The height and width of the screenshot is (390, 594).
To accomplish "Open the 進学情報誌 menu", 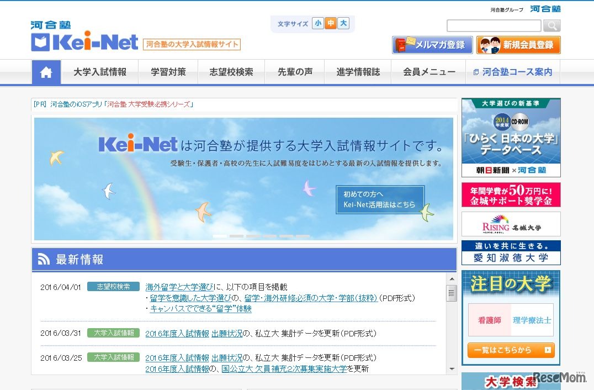I will click(x=358, y=72).
